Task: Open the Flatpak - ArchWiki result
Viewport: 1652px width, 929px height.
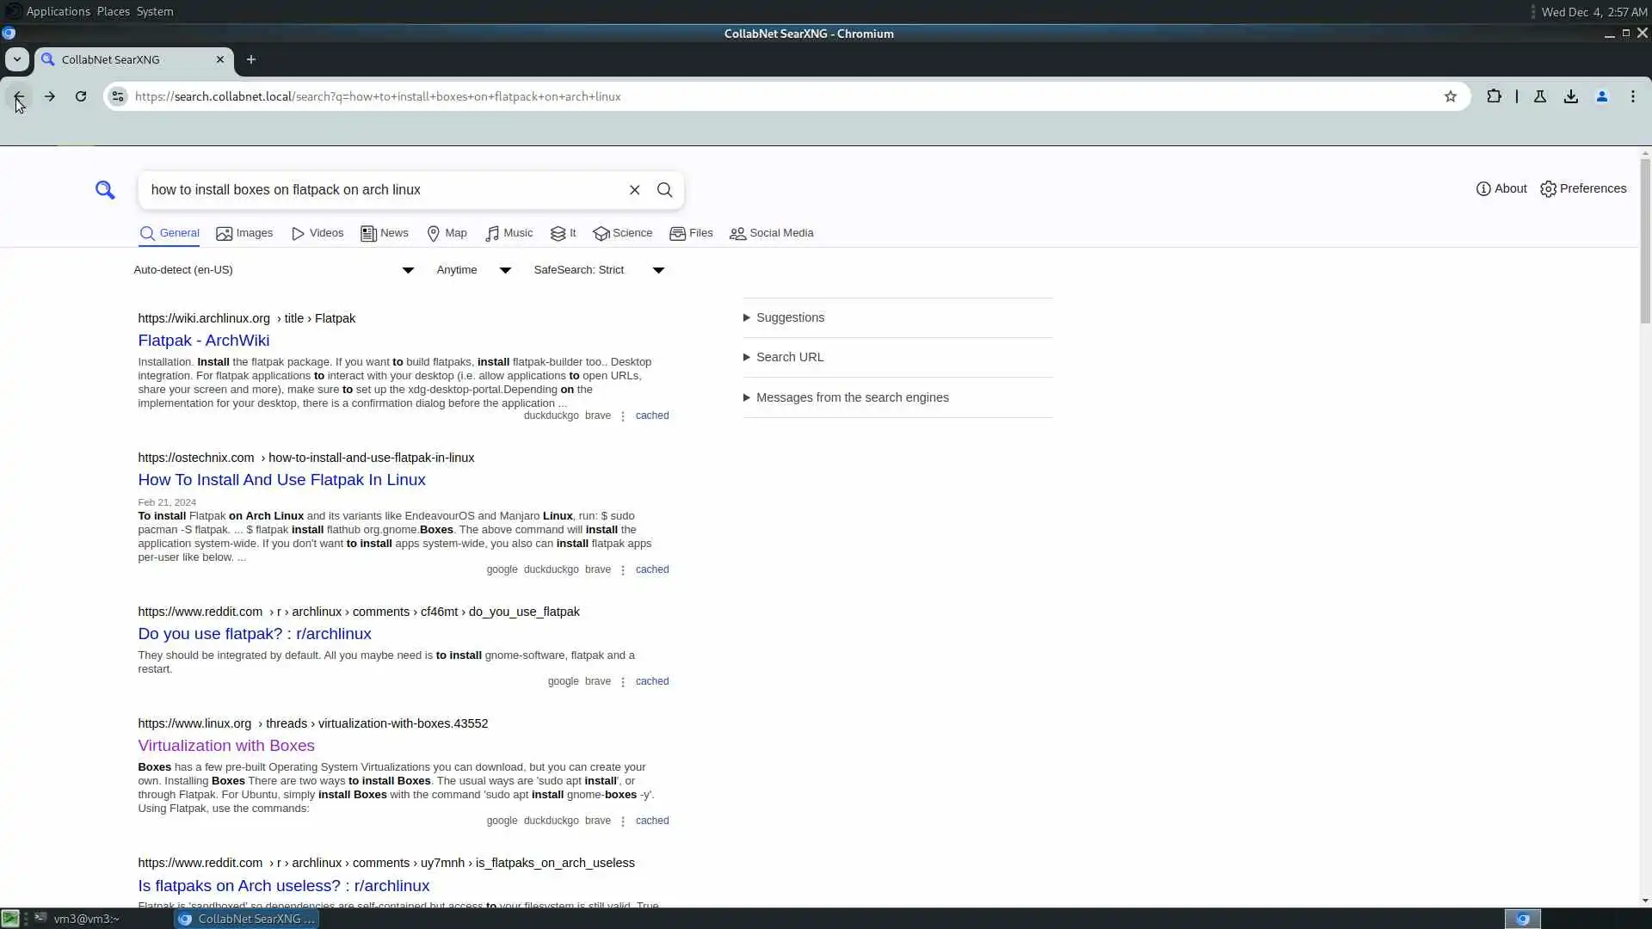Action: tap(203, 341)
